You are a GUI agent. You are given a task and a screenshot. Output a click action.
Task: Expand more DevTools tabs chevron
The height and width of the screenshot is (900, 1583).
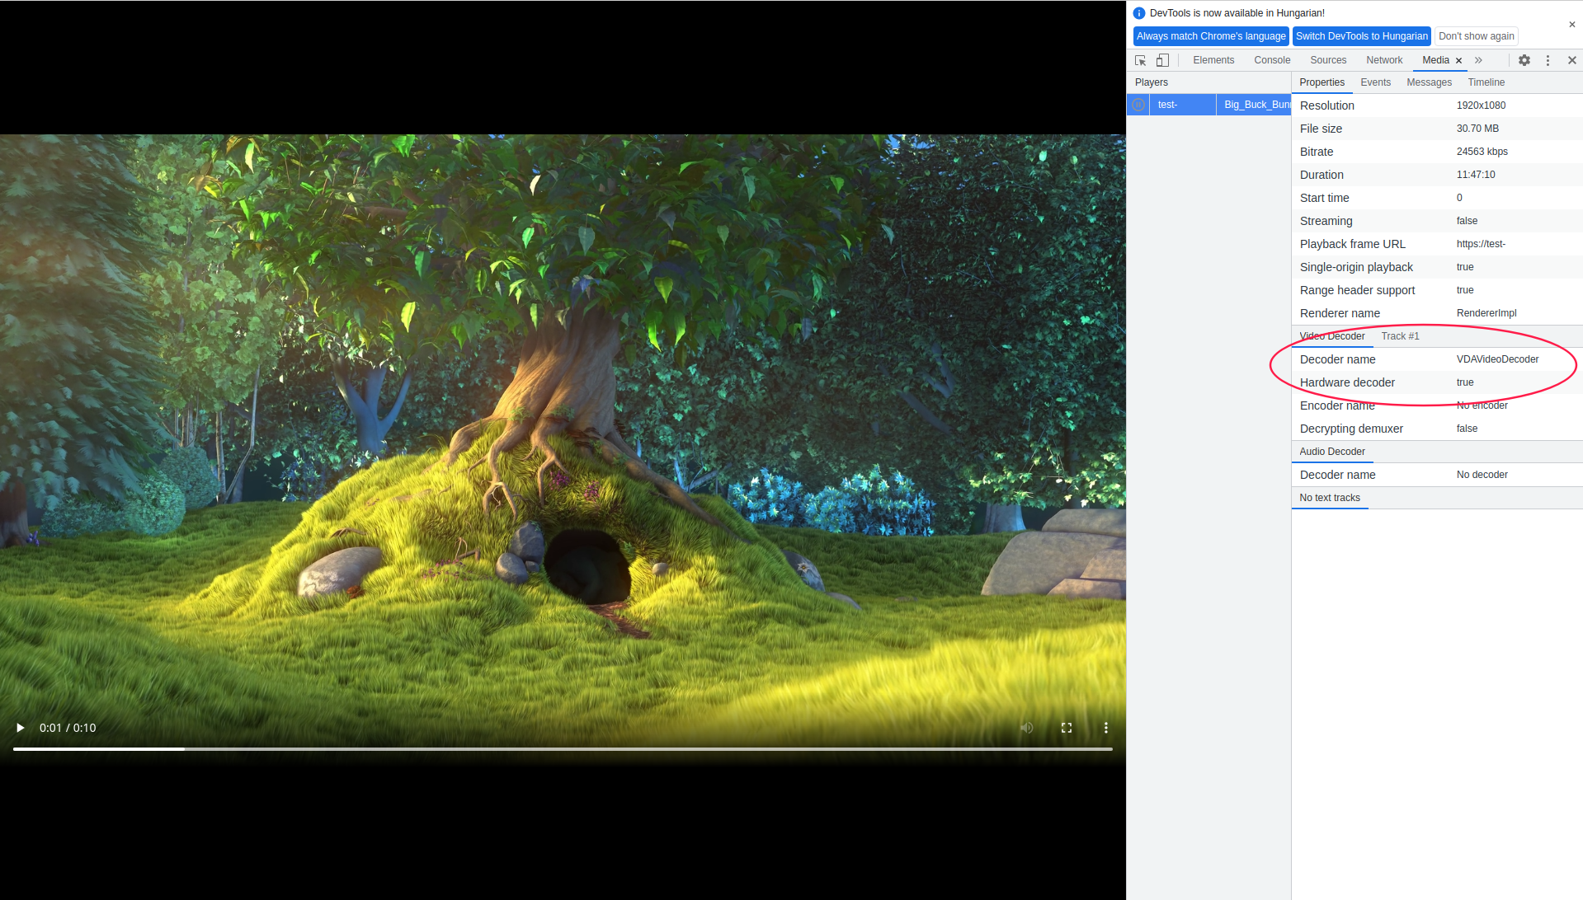coord(1478,60)
